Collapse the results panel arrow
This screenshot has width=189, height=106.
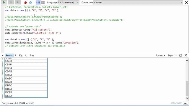point(3,55)
